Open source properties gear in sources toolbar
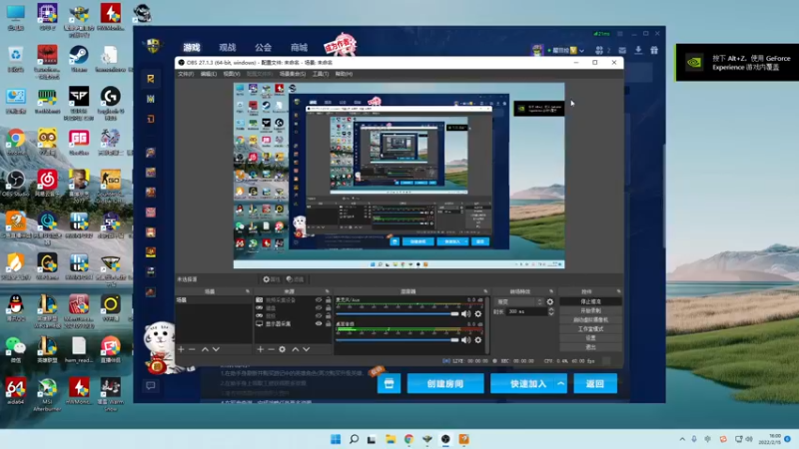This screenshot has height=449, width=799. [283, 349]
